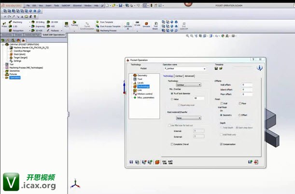Click Save and Copy icon in dialog

point(137,162)
